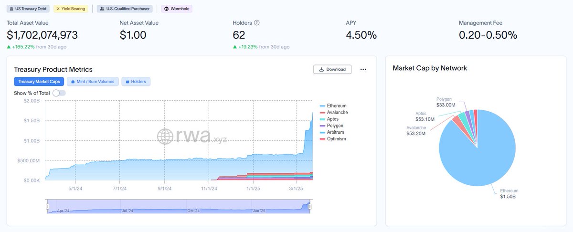The image size is (573, 232).
Task: Click Jul '24 label in range navigator
Action: click(127, 210)
